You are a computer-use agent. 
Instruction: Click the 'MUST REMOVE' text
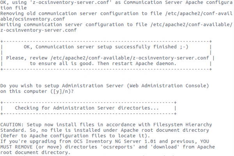click(16, 147)
